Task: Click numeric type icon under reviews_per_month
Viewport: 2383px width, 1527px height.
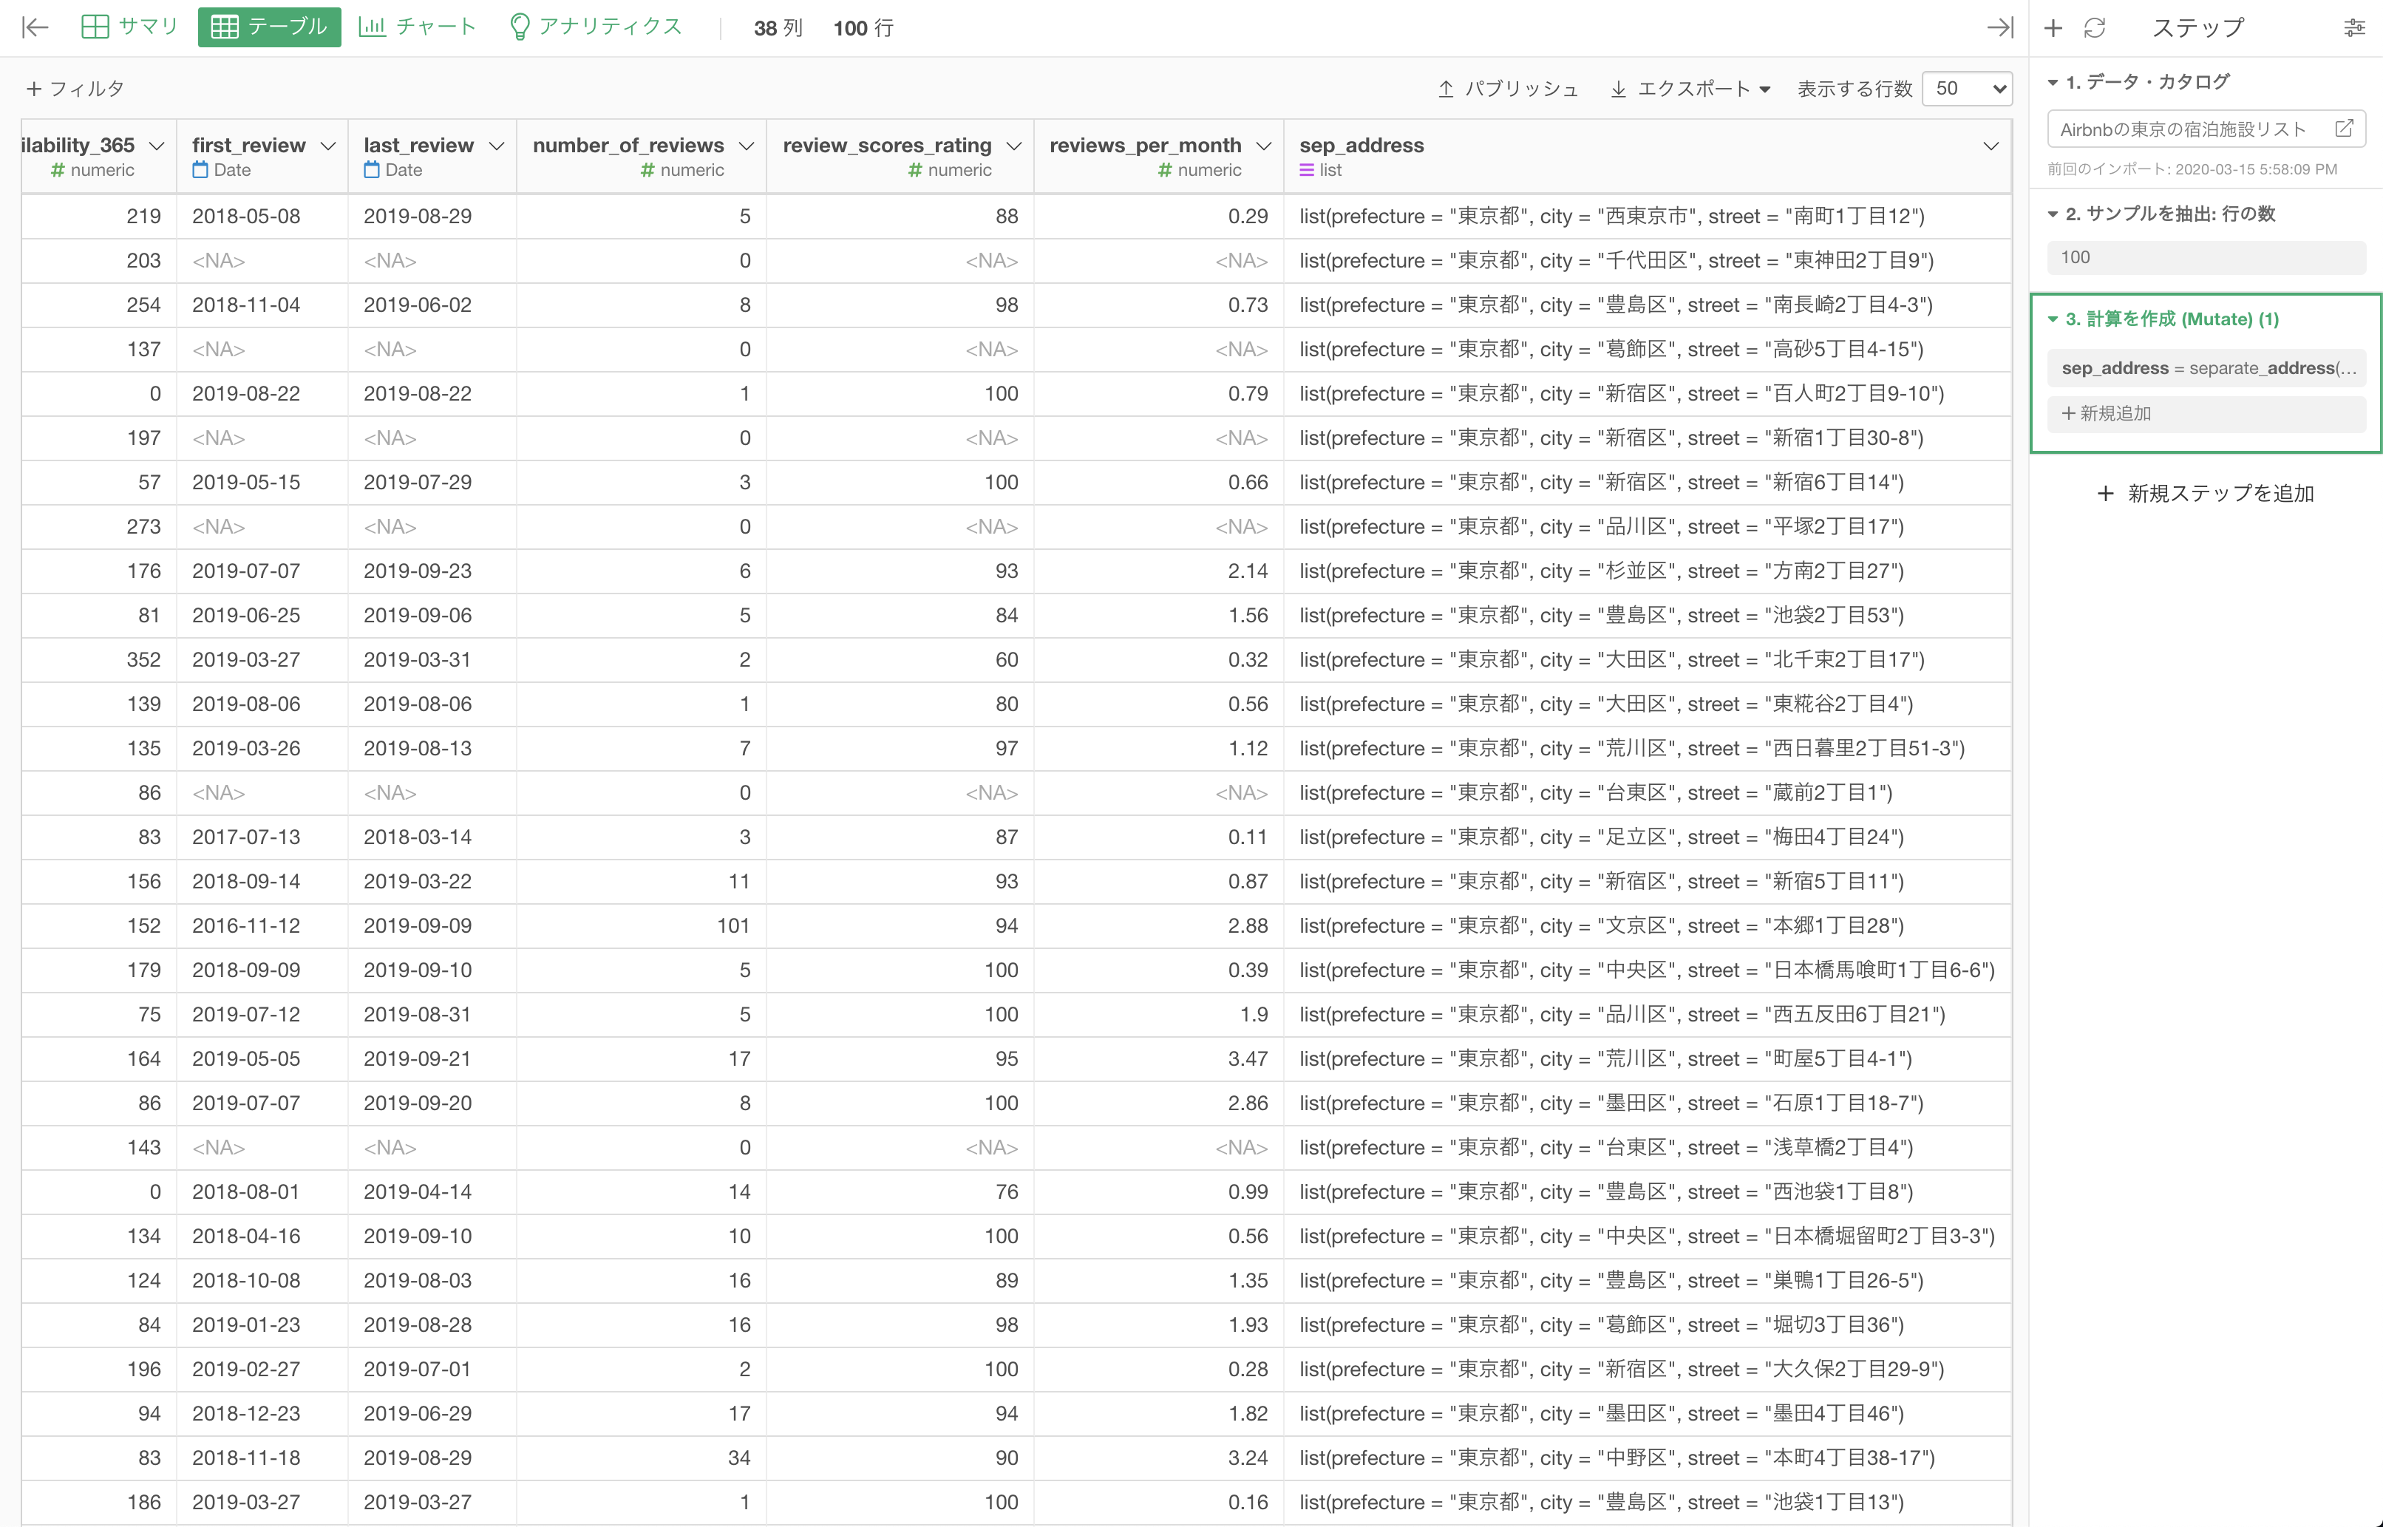Action: coord(1165,171)
